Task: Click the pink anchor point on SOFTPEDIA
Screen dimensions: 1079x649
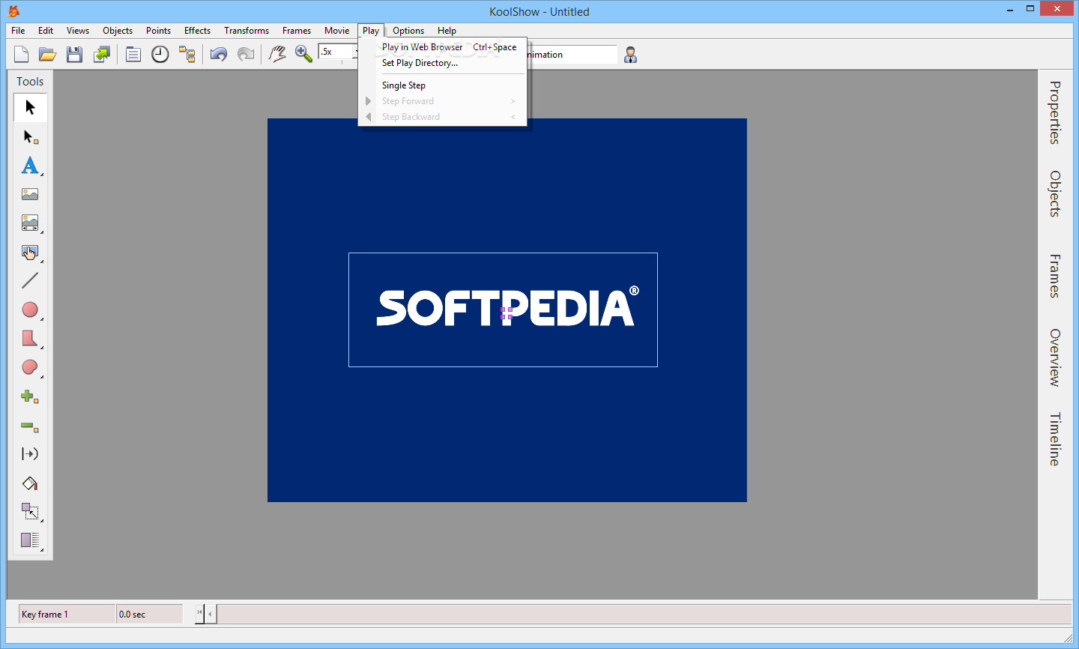Action: tap(507, 313)
